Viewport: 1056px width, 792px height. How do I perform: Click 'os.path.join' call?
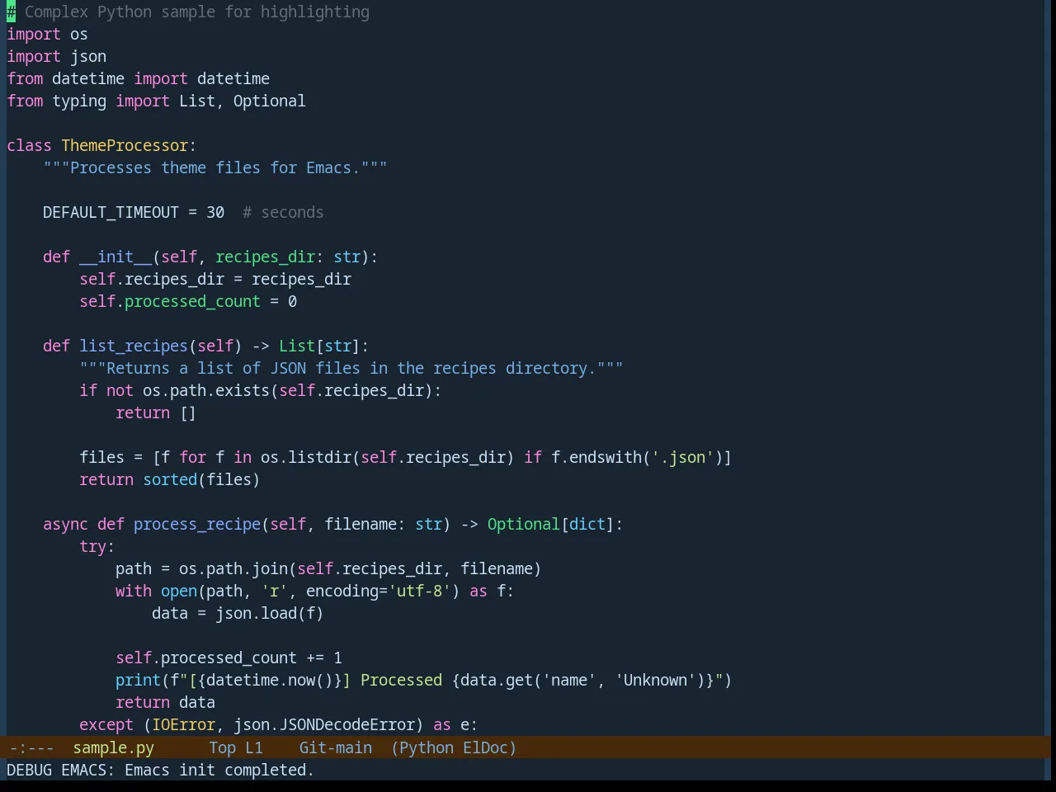(233, 568)
